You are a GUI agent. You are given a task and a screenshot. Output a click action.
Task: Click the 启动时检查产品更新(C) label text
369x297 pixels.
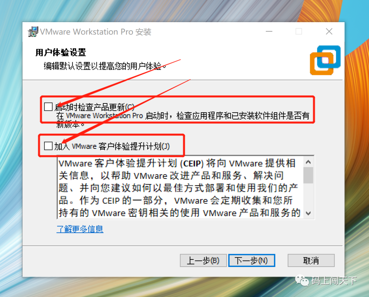[x=94, y=107]
